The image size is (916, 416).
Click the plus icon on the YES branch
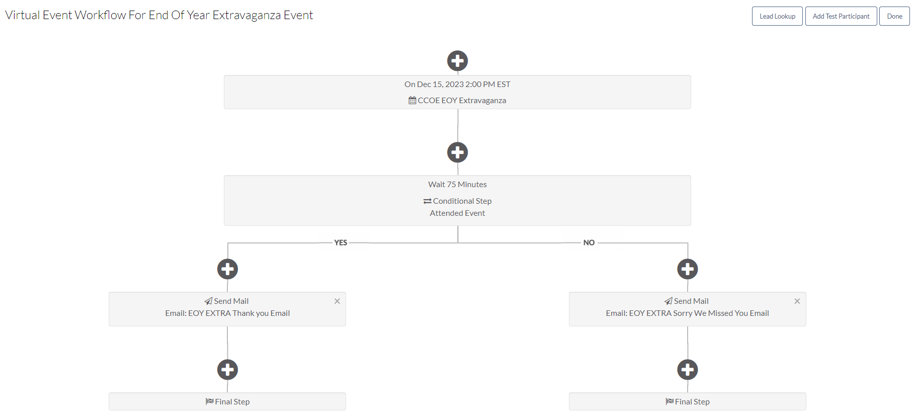(227, 269)
